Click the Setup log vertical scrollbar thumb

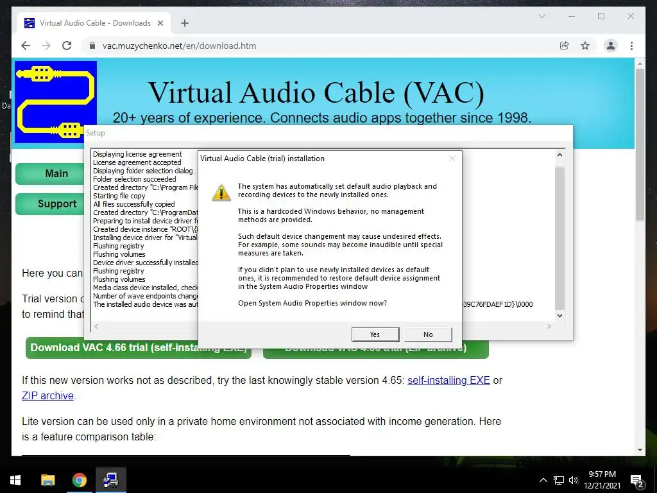559,238
